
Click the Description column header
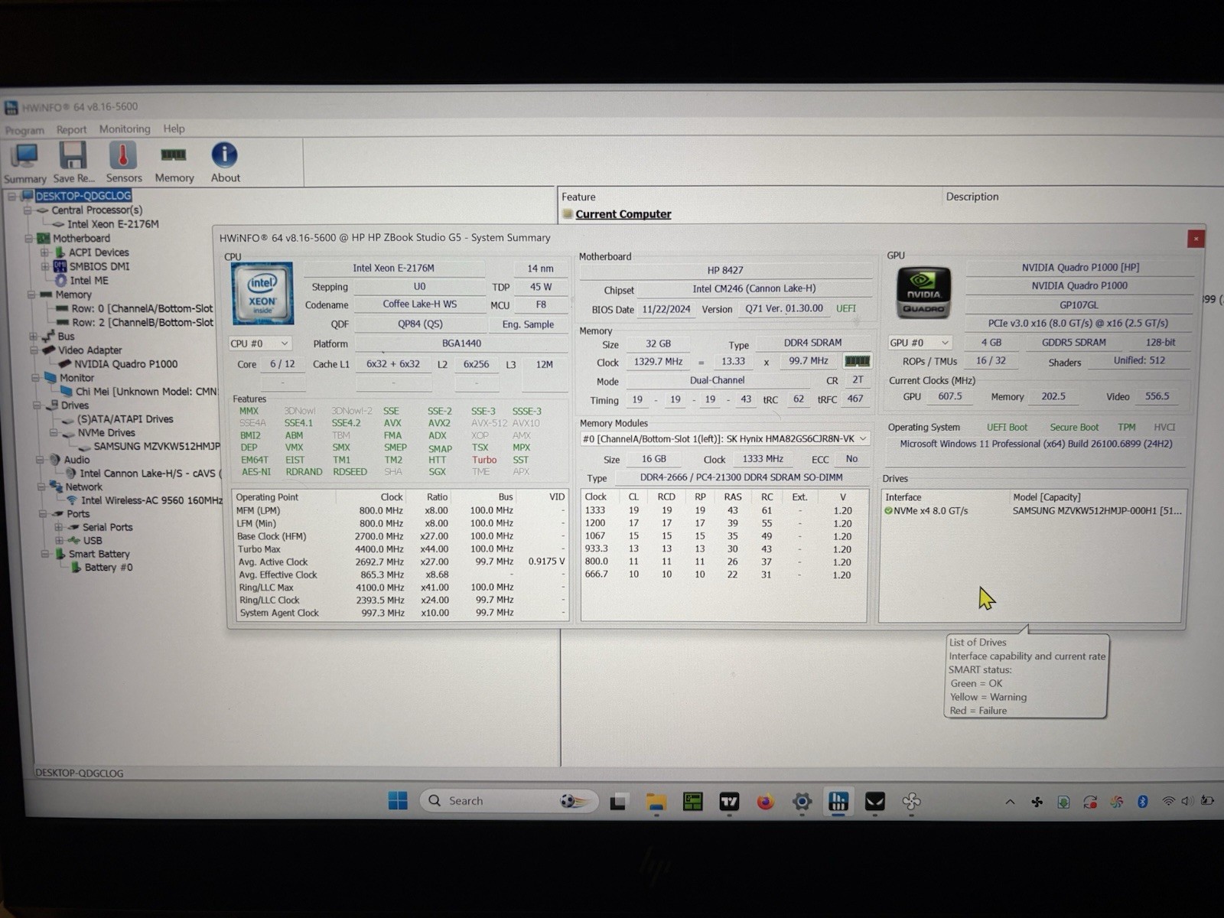972,197
